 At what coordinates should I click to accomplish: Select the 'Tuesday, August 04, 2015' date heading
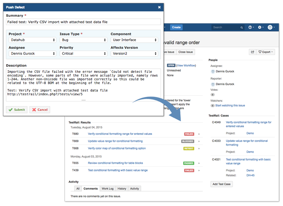(x=87, y=127)
